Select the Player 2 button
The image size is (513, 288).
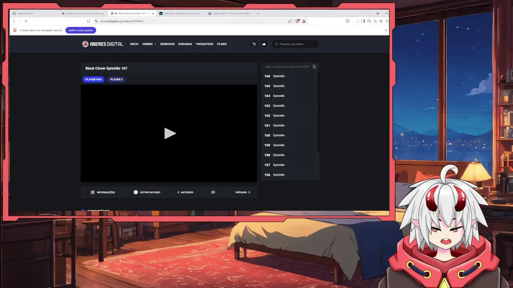pos(116,80)
